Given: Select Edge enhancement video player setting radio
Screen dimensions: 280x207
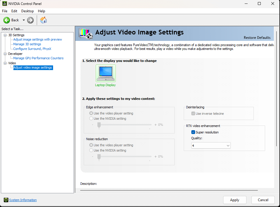Looking at the screenshot, I should tap(91, 113).
